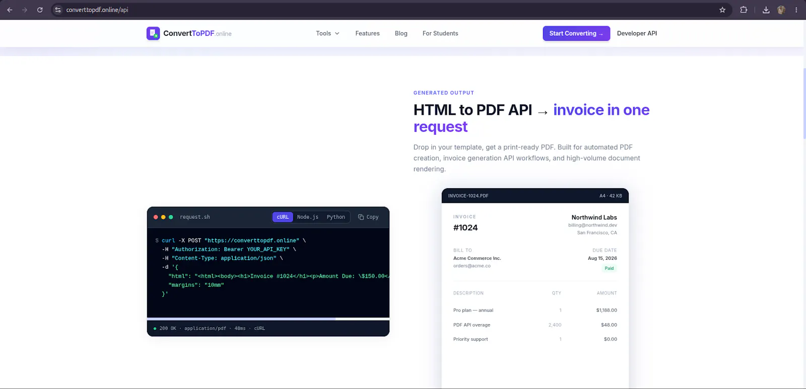Go back with the browser back arrow
Viewport: 806px width, 389px height.
click(10, 10)
